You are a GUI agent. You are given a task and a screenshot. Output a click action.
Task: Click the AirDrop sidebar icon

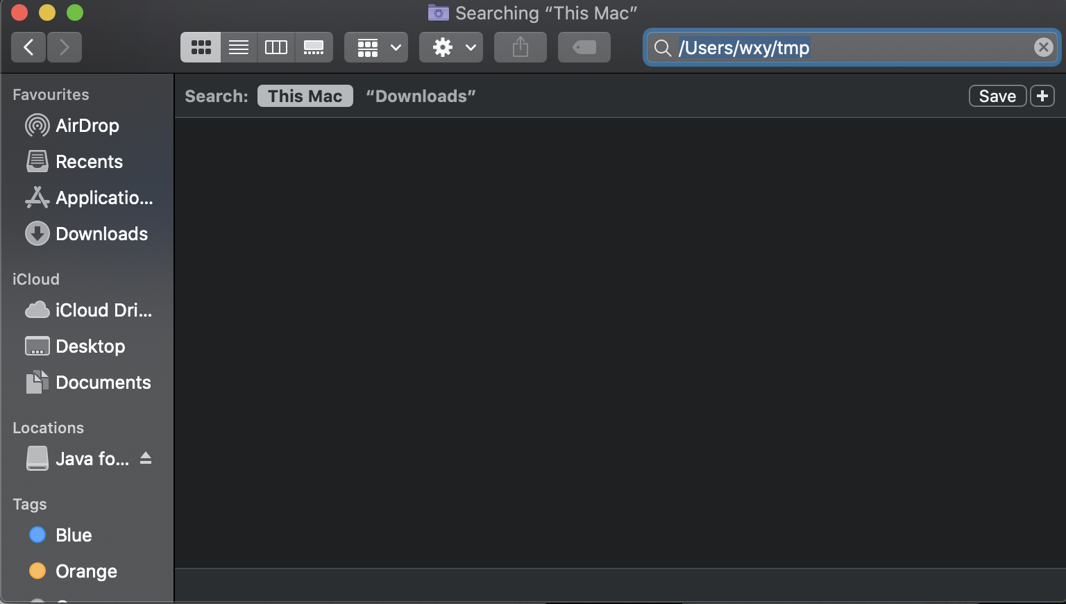37,126
